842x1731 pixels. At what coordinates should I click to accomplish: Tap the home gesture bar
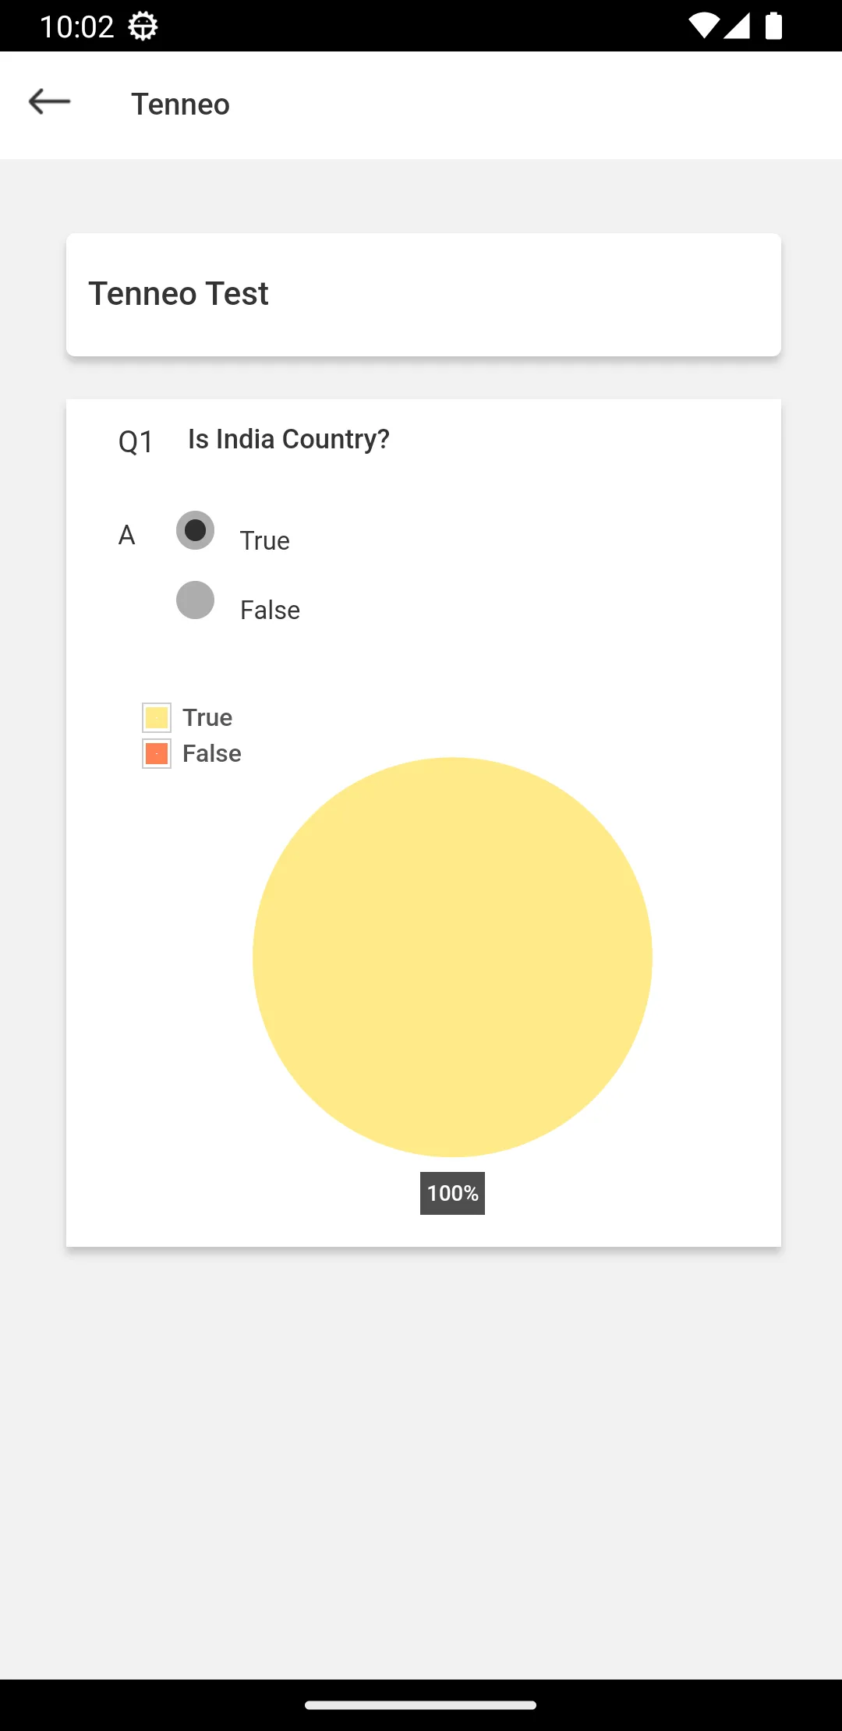click(421, 1705)
